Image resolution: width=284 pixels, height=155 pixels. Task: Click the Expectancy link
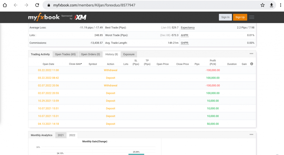point(188,28)
